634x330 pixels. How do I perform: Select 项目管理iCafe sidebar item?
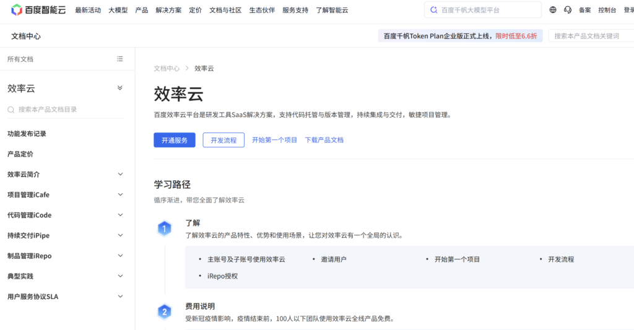point(28,194)
